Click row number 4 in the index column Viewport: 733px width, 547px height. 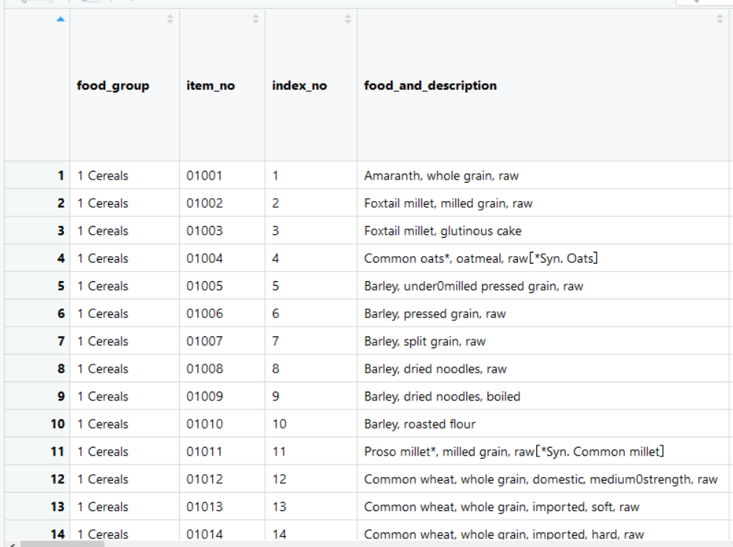pyautogui.click(x=60, y=258)
